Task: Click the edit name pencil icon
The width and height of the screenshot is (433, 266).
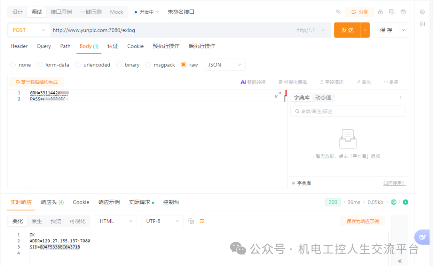Action: (x=338, y=12)
